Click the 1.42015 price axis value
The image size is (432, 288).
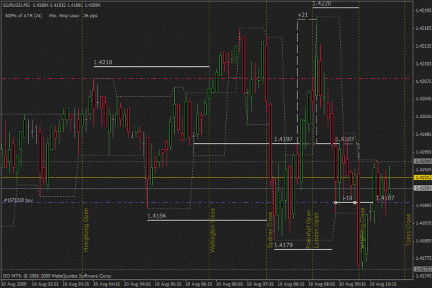coord(424,117)
